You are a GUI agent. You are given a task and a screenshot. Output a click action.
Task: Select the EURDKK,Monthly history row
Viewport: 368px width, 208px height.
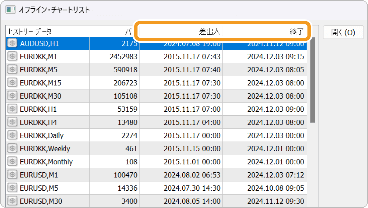click(46, 162)
